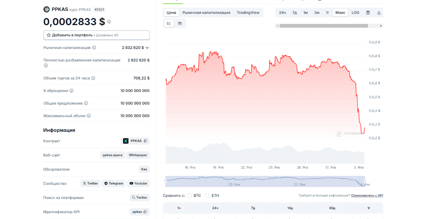433x219 pixels.
Task: Click the Информация section heading
Action: click(x=59, y=130)
